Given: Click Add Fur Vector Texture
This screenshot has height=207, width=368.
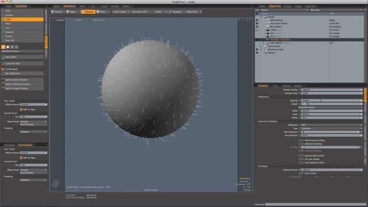Looking at the screenshot, I should 22,80.
